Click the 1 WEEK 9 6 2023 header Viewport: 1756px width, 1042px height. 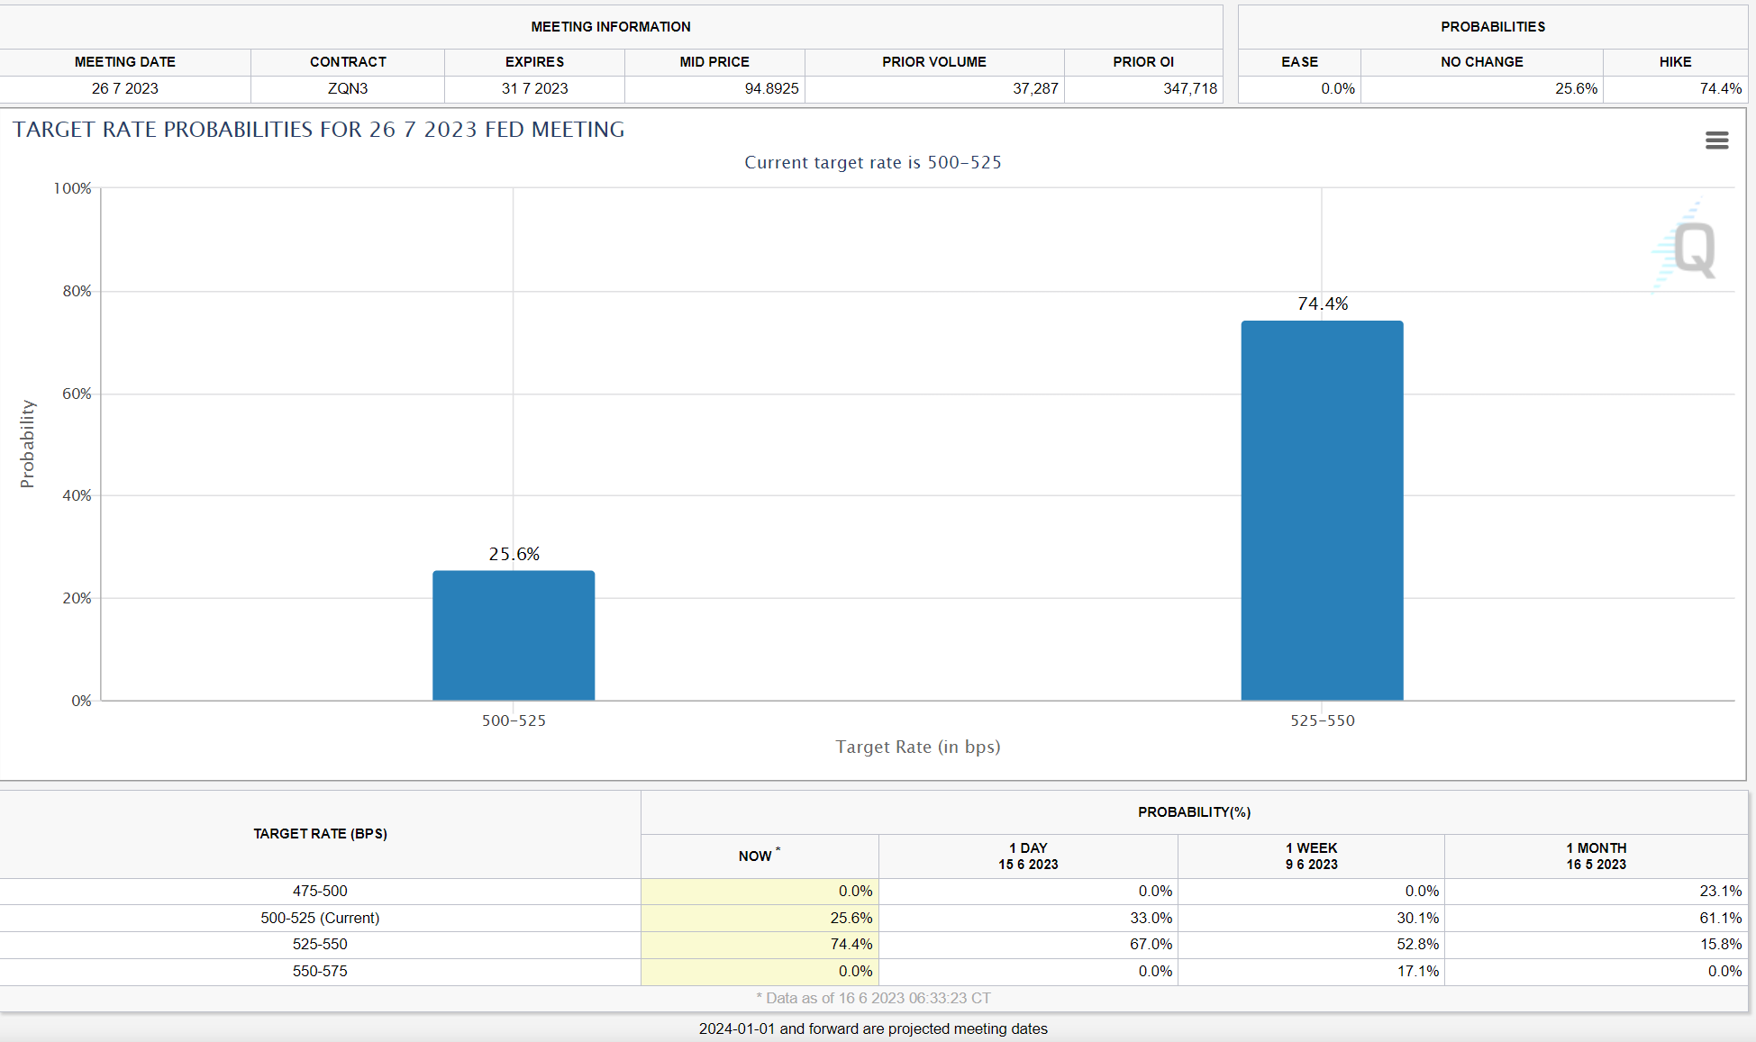(1311, 856)
